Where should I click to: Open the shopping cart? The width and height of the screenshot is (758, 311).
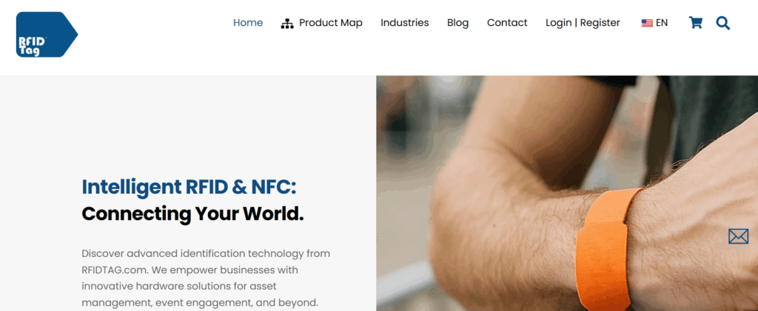[x=696, y=23]
